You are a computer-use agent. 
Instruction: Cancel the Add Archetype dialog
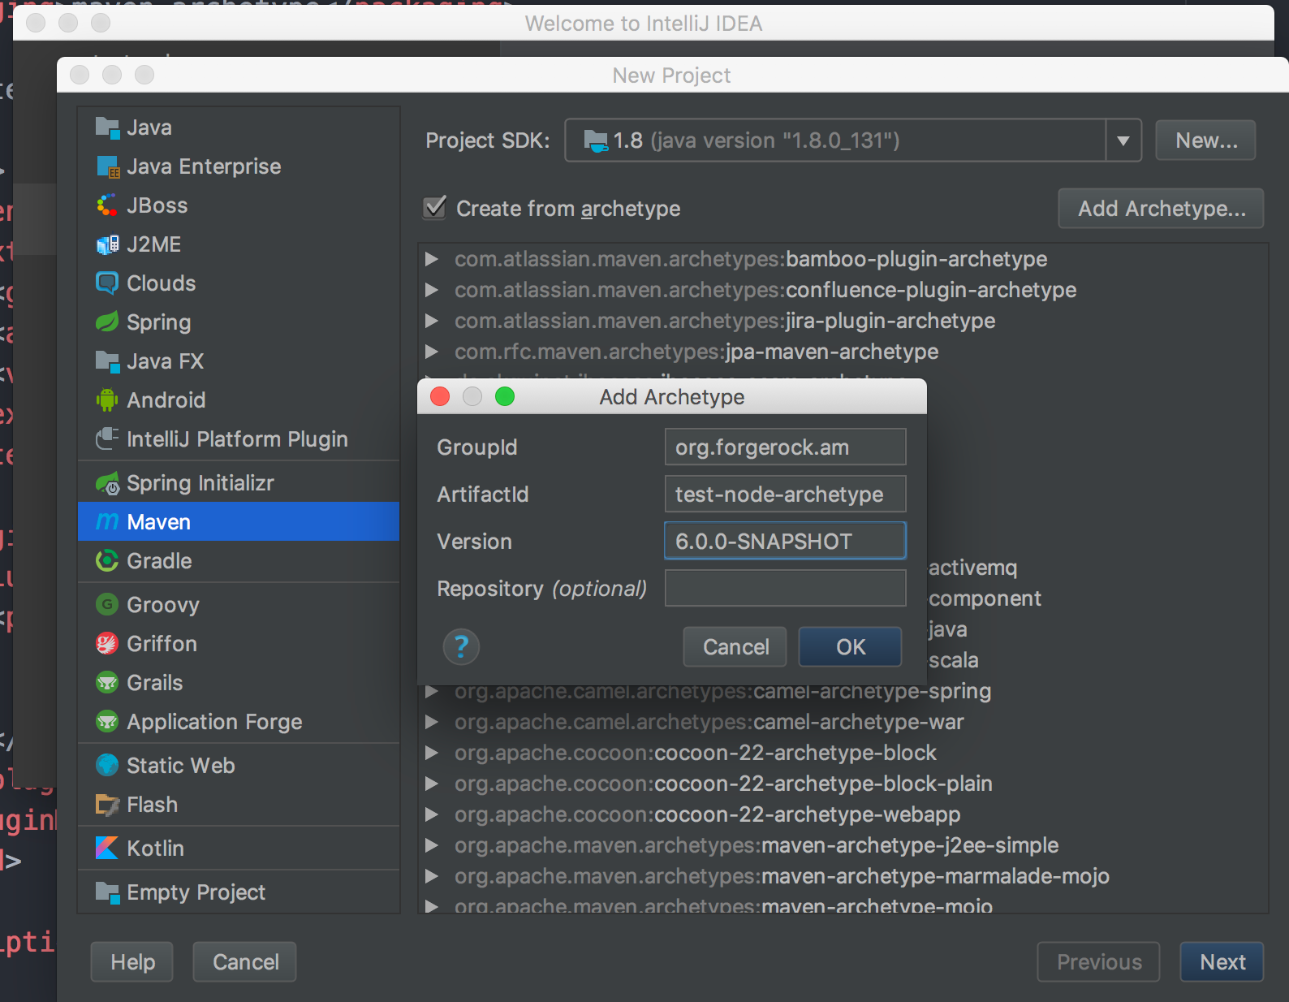tap(735, 646)
